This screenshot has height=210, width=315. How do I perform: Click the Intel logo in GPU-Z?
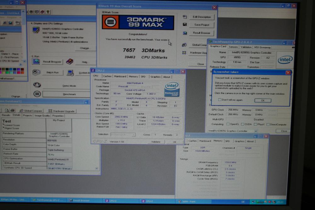pos(285,60)
